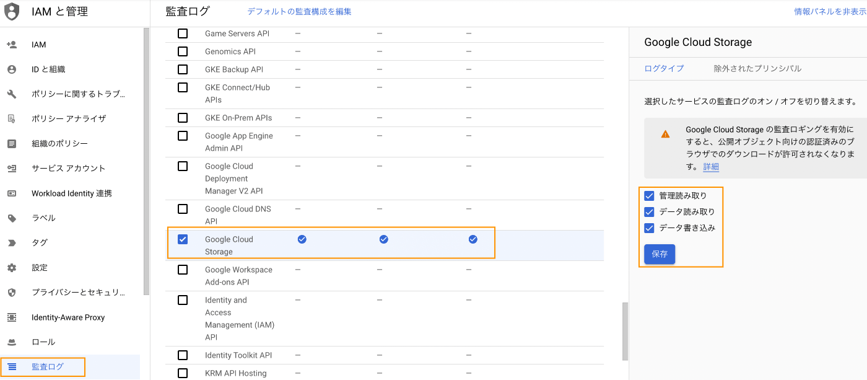Click last blue checkmark in Google Cloud Storage row
Image resolution: width=867 pixels, height=380 pixels.
click(x=473, y=239)
